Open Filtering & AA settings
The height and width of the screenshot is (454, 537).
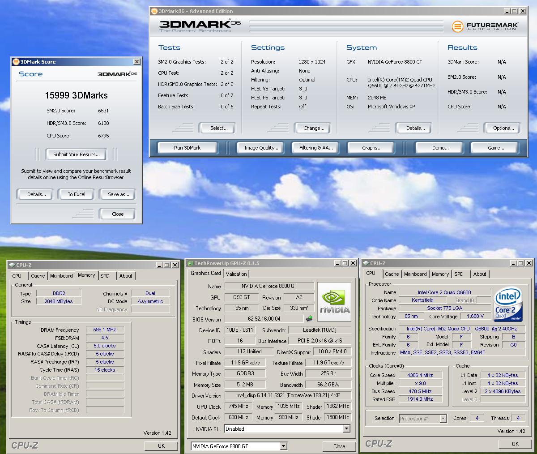(x=316, y=148)
